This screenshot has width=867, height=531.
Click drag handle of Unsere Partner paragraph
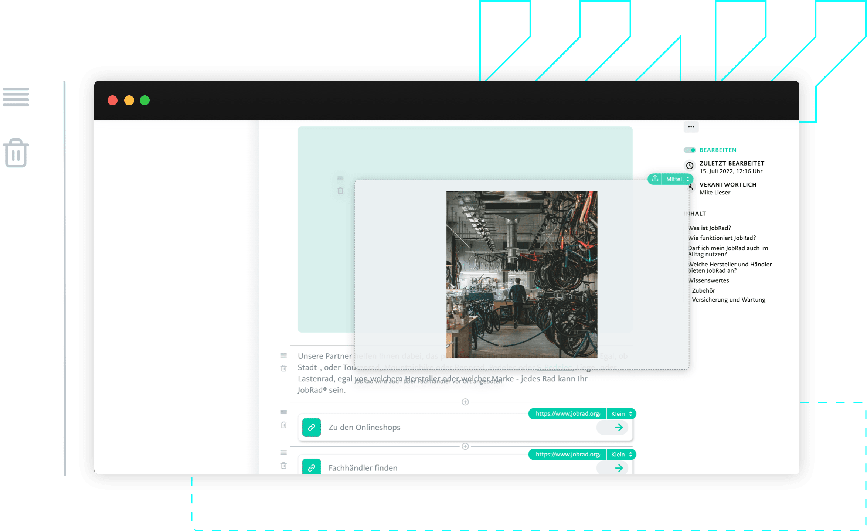(x=283, y=355)
